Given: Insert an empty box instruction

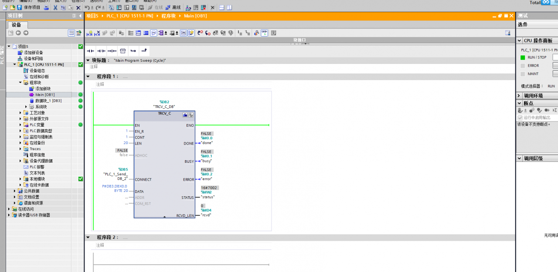Looking at the screenshot, I should [x=122, y=51].
